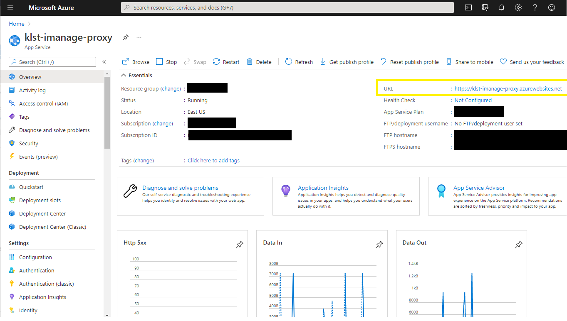
Task: Open the notifications bell
Action: click(502, 7)
